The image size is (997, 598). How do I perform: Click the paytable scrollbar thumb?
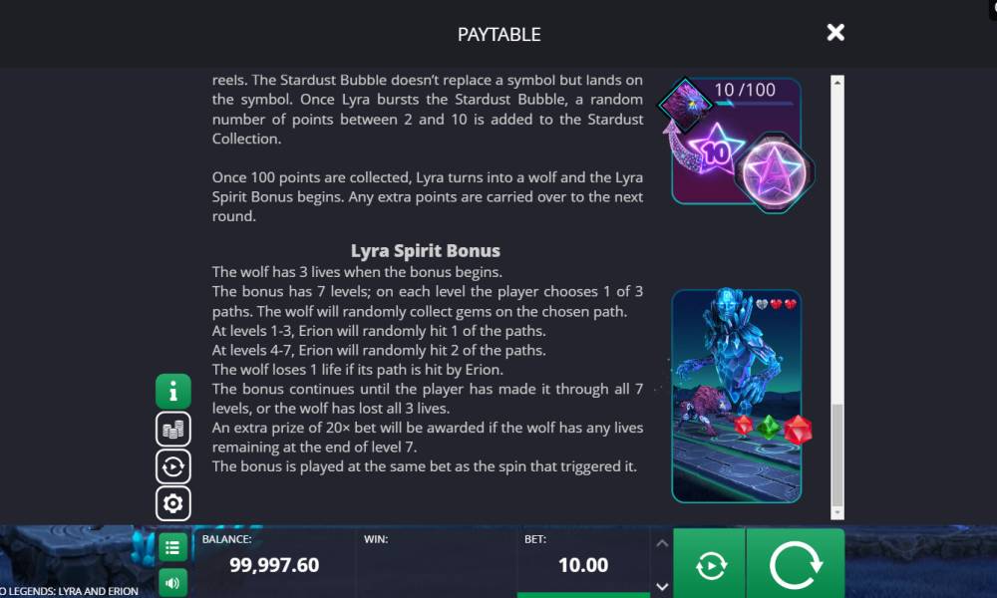[837, 453]
